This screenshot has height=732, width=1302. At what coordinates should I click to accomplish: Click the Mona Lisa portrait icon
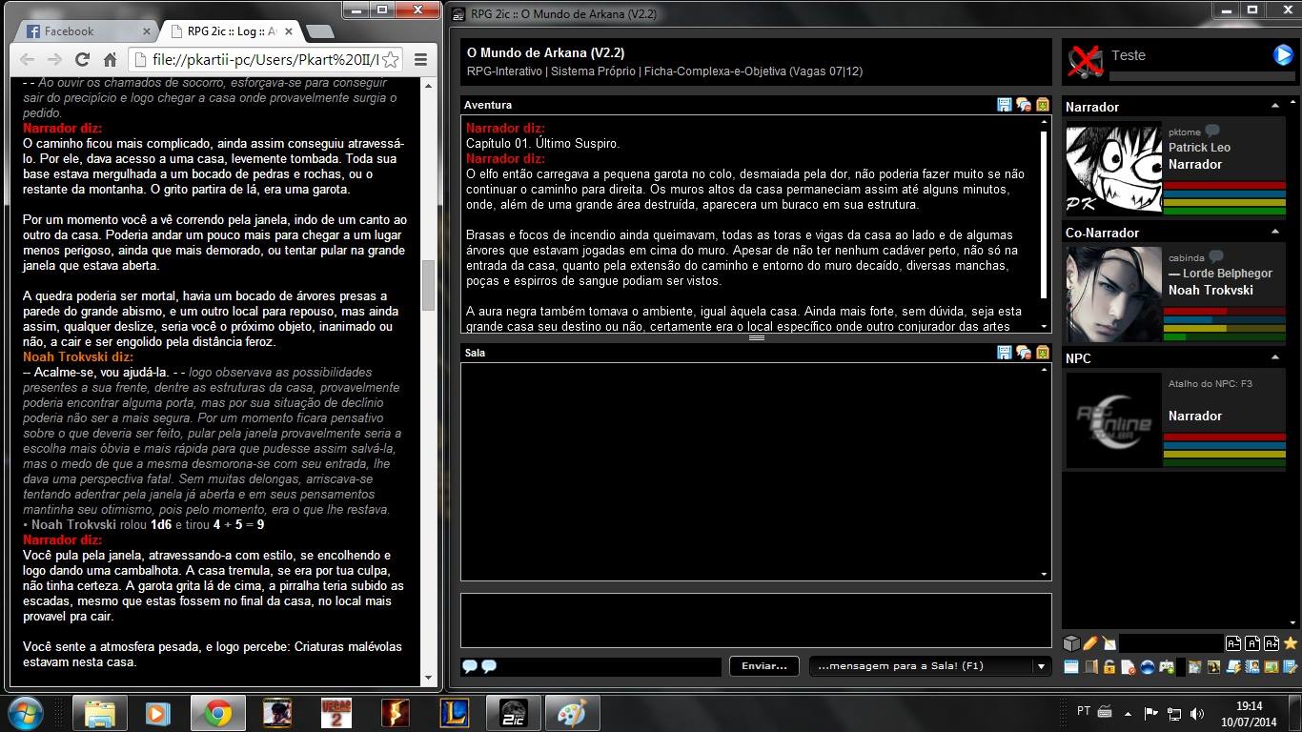click(1213, 667)
